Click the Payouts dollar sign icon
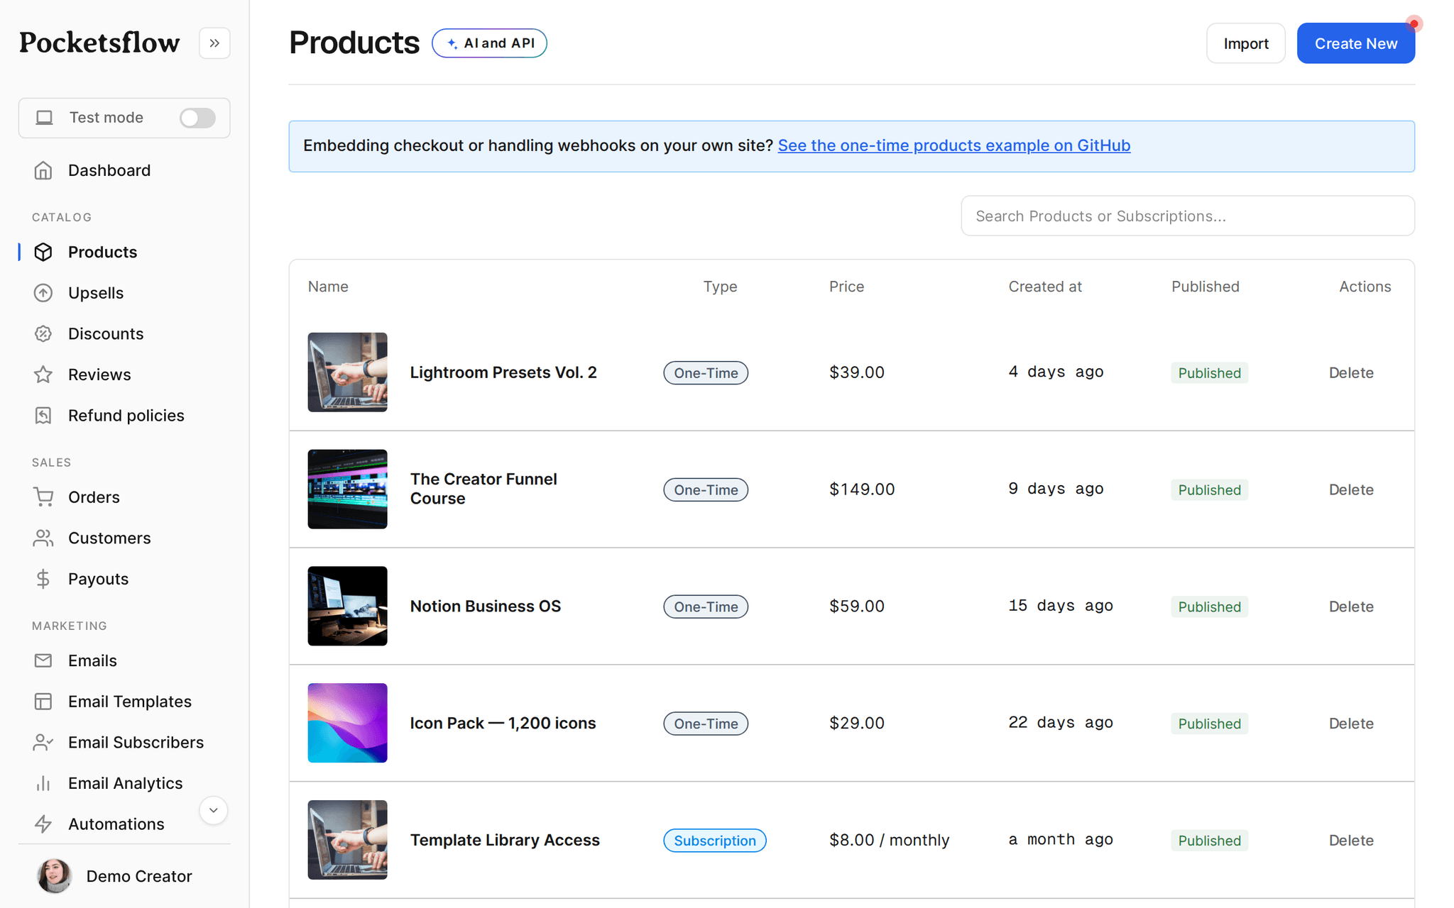Viewport: 1454px width, 908px height. (43, 579)
